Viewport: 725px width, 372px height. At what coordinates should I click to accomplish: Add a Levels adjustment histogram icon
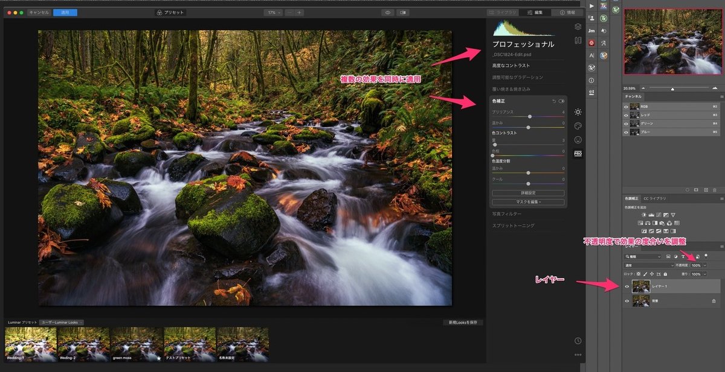click(652, 215)
